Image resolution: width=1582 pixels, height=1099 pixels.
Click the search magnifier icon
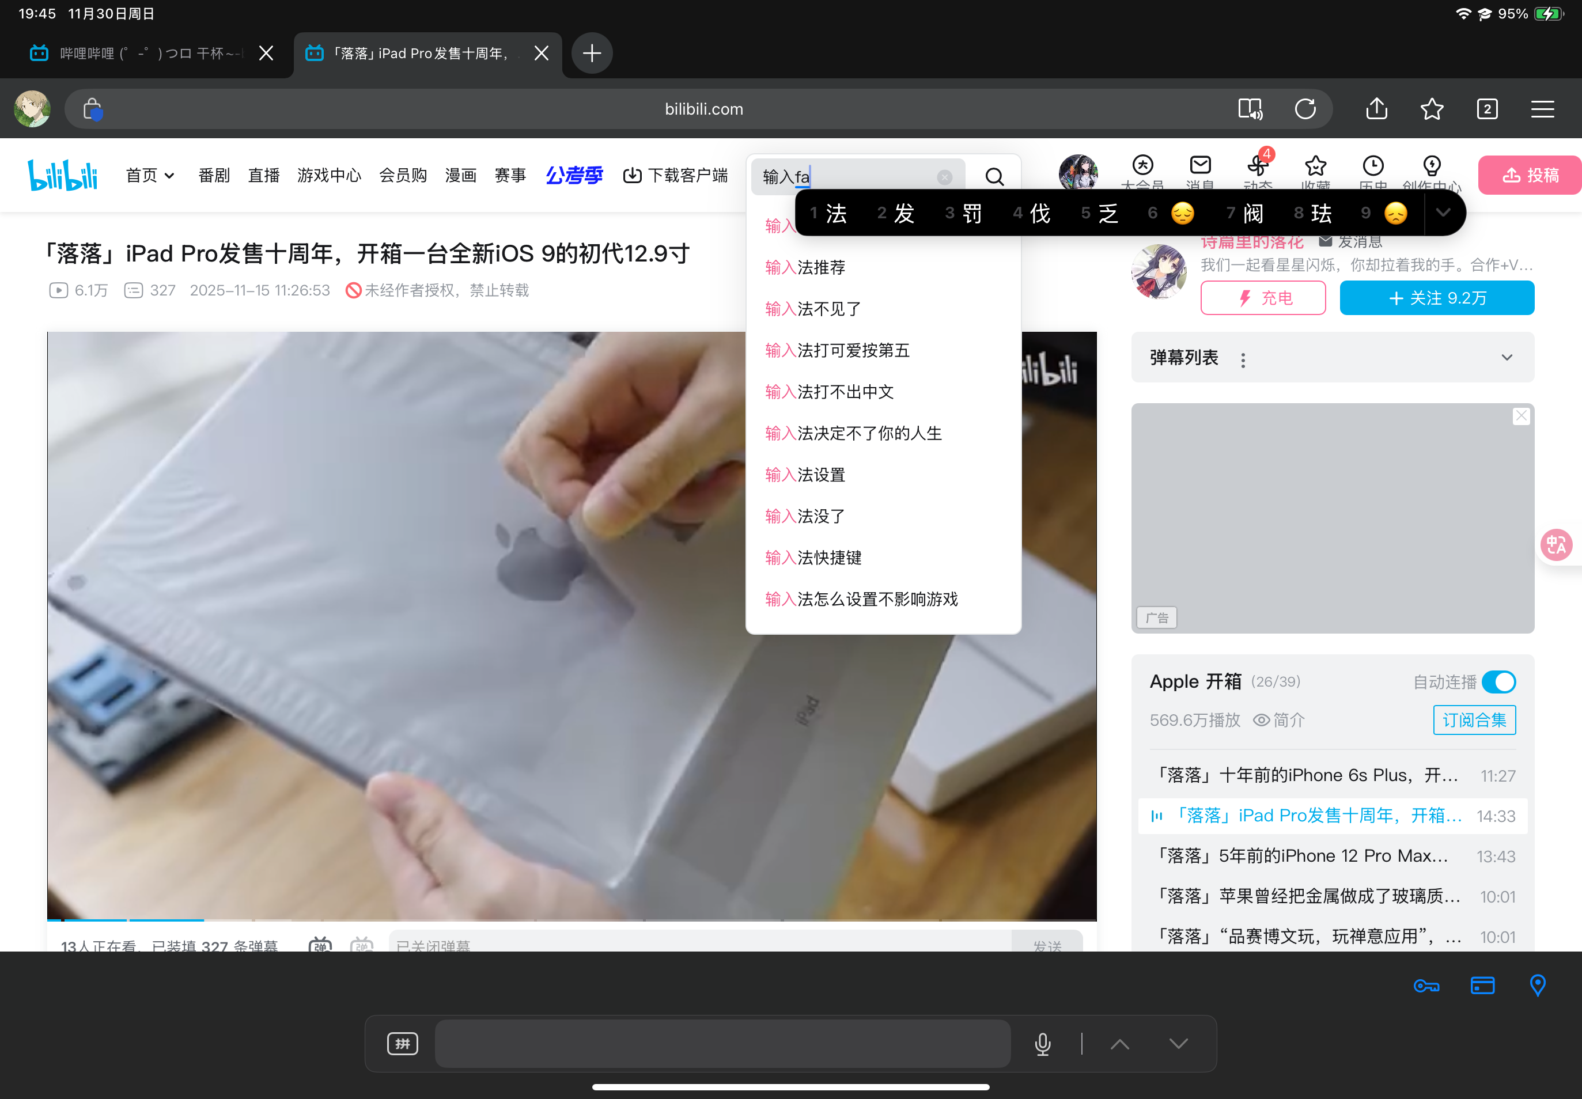994,177
